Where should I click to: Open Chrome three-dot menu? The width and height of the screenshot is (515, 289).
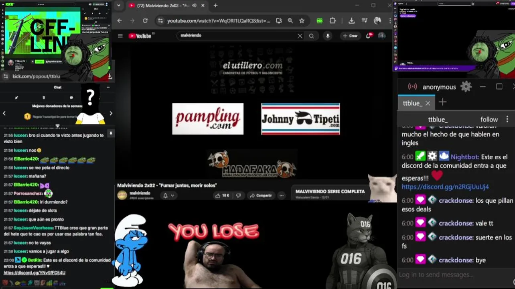tap(390, 21)
